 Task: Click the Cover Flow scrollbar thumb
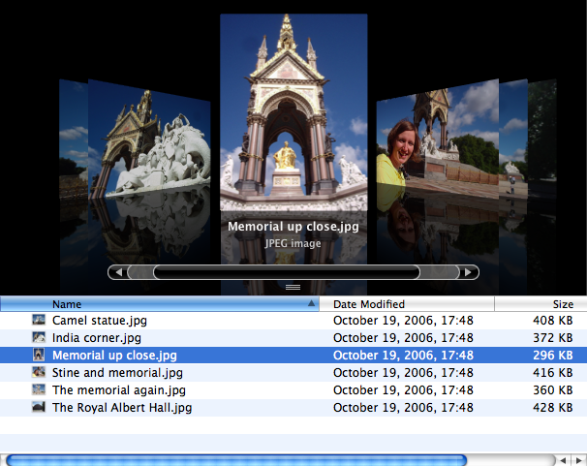287,272
